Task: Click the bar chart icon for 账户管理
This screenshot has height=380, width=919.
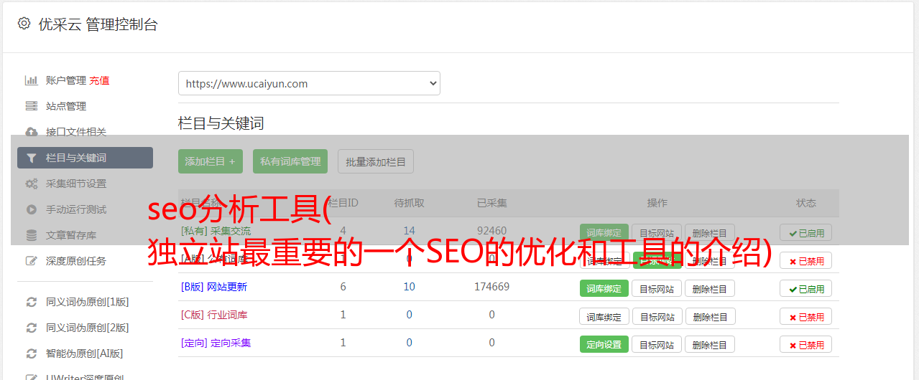Action: 32,80
